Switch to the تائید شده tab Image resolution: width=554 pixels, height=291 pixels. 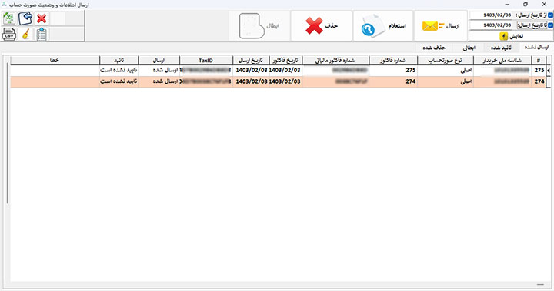501,48
